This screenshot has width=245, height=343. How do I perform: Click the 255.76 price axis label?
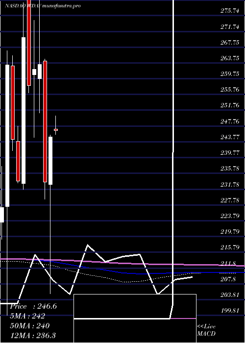[230, 90]
